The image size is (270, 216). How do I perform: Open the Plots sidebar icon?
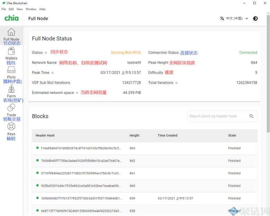click(11, 70)
